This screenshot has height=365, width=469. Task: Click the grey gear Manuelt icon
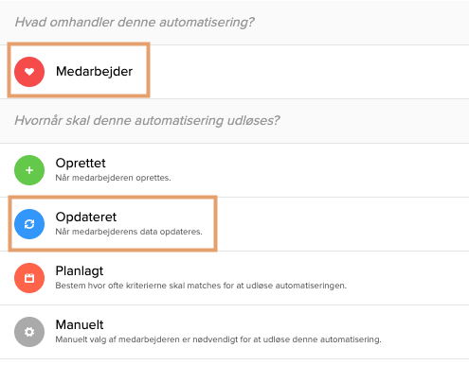click(29, 332)
